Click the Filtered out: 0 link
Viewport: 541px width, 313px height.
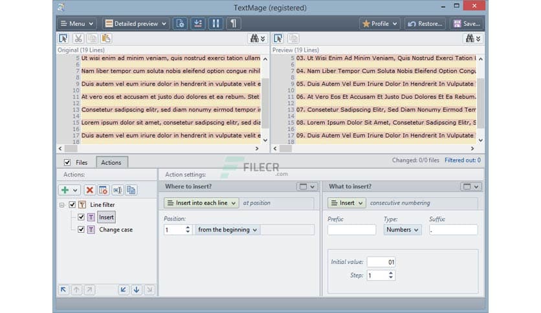(462, 160)
